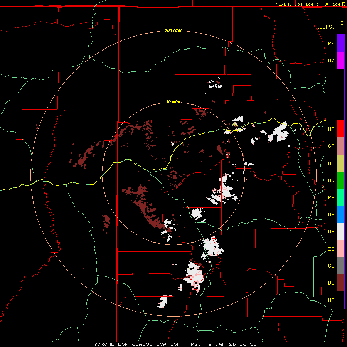Select the 'GC' legend label

point(331,266)
